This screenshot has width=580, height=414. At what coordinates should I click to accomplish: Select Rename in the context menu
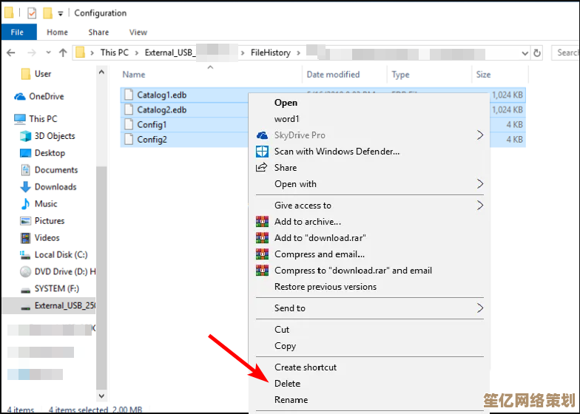tap(291, 400)
